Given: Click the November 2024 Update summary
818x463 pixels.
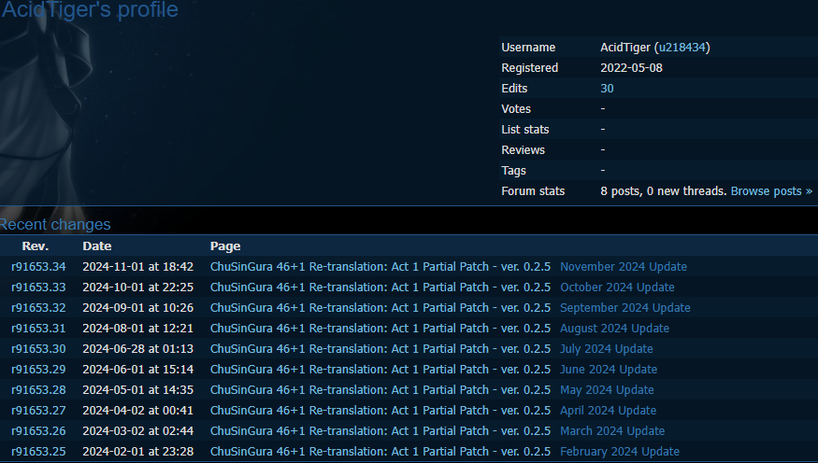Looking at the screenshot, I should 624,267.
